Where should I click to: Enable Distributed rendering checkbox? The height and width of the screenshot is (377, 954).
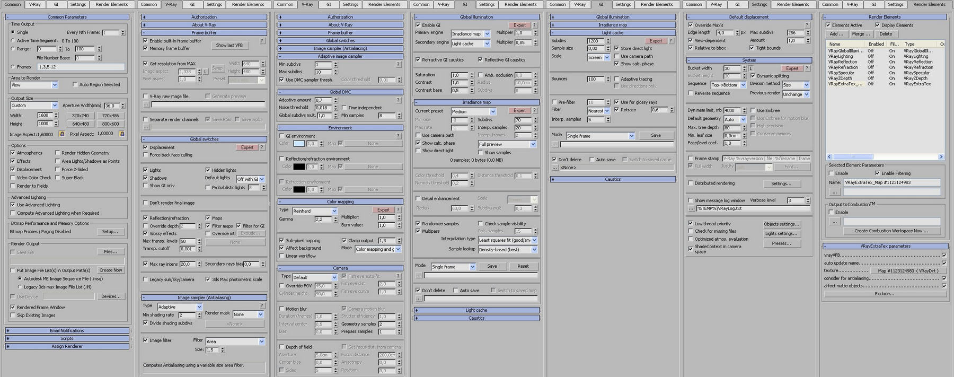(691, 183)
